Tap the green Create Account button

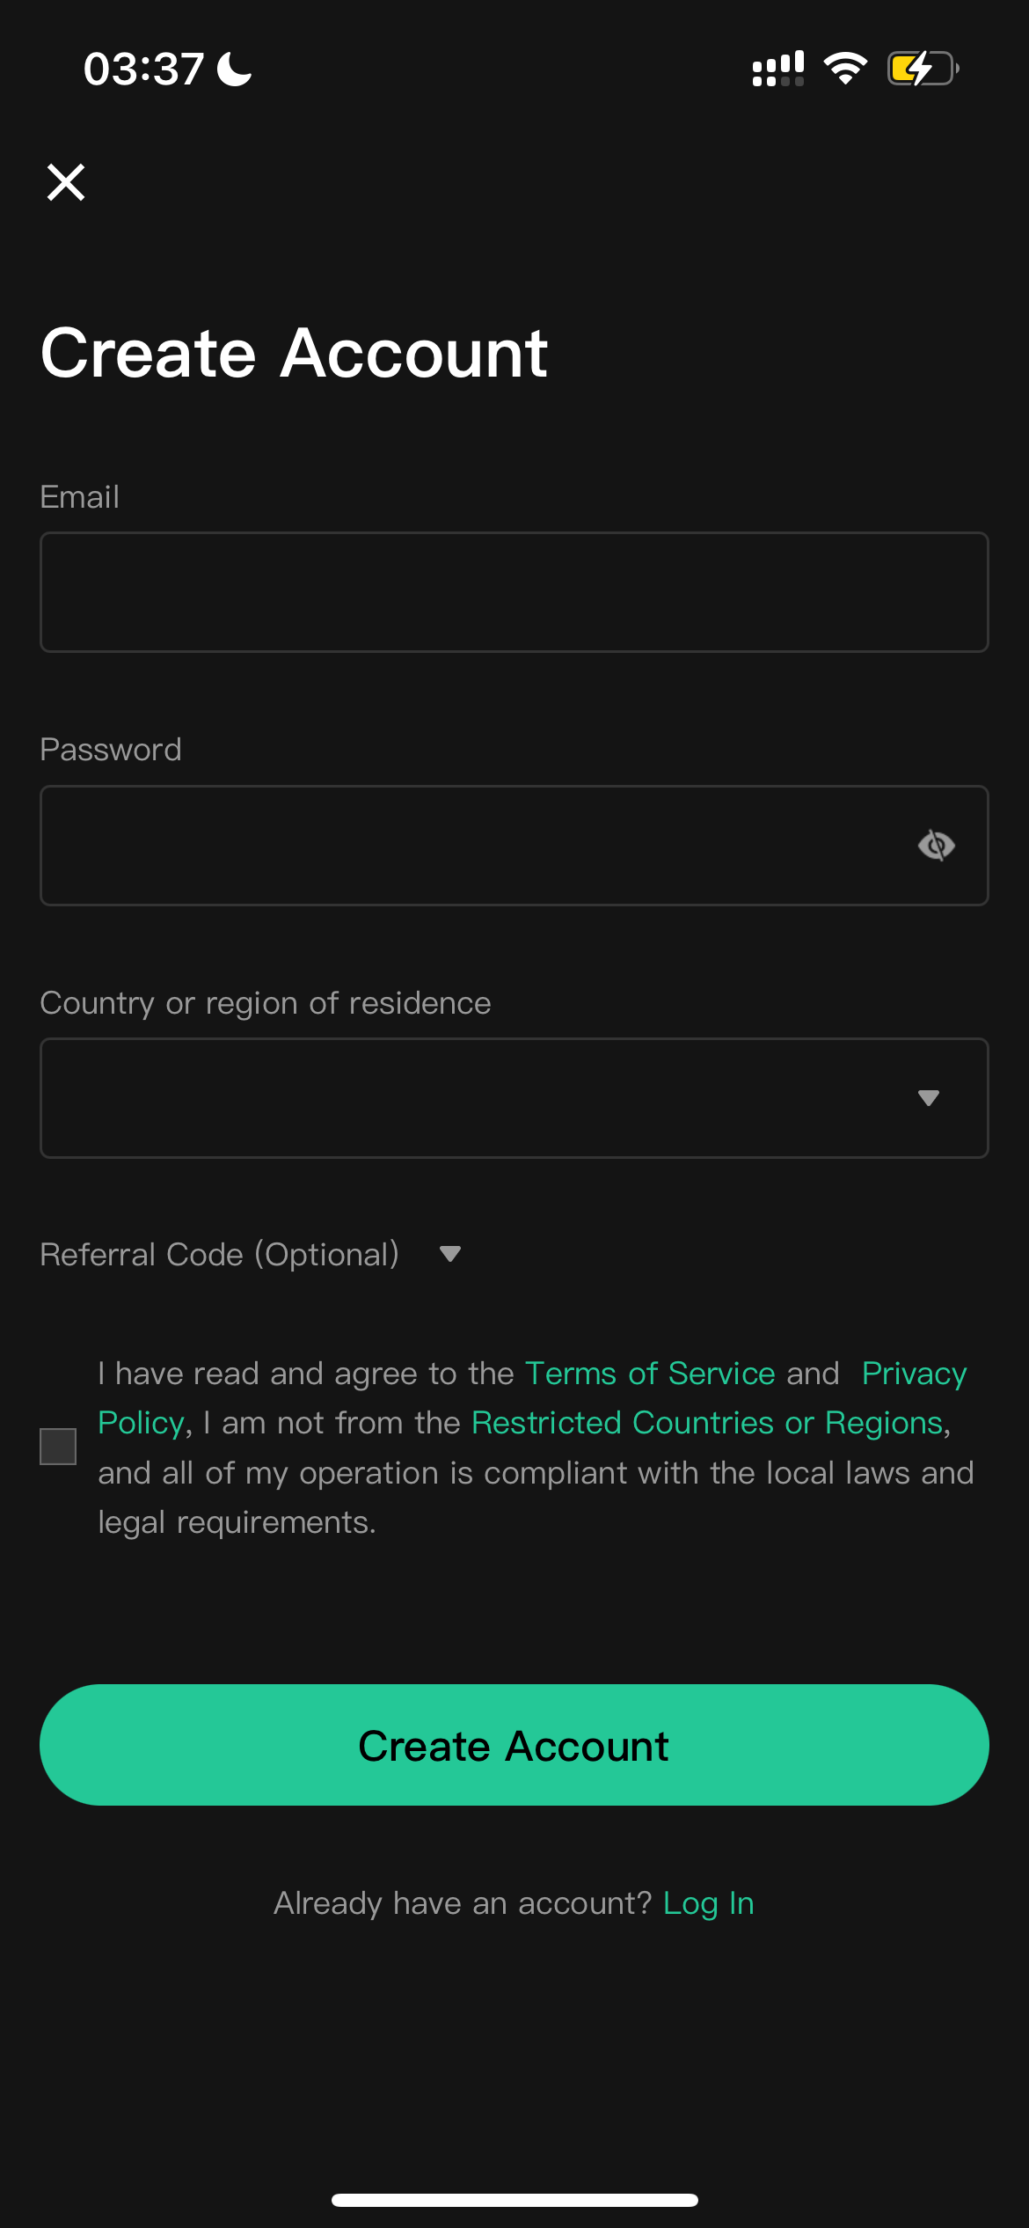(x=514, y=1745)
